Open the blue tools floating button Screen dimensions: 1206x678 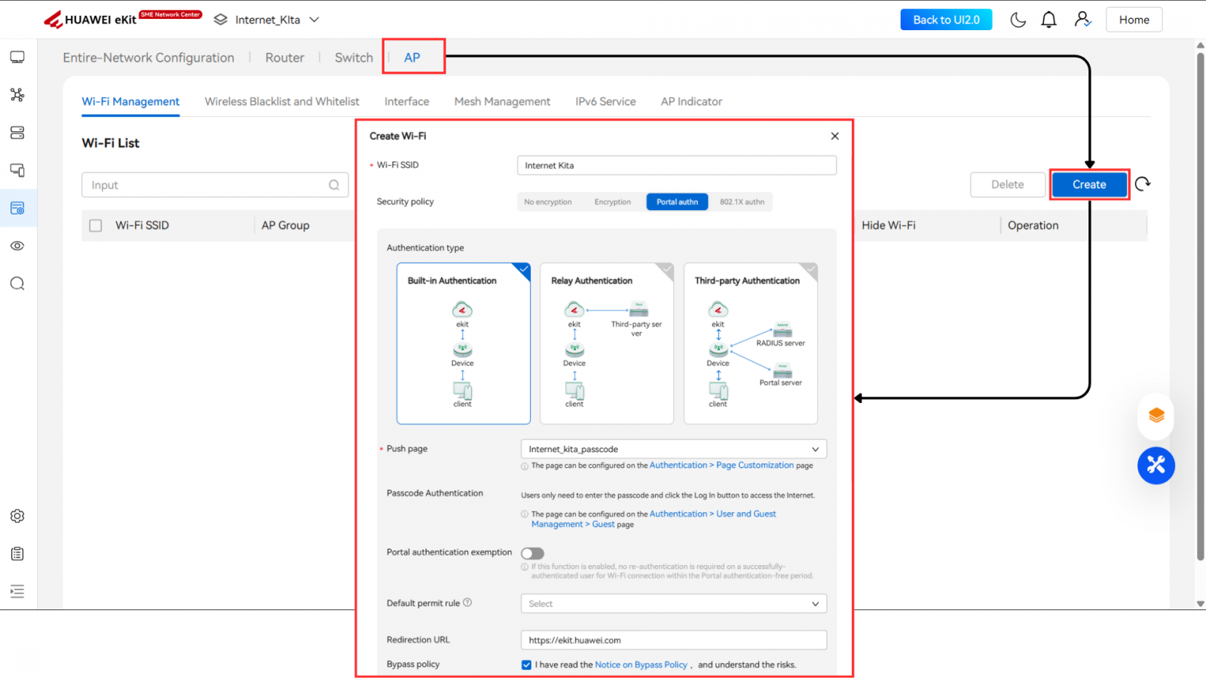pyautogui.click(x=1155, y=466)
